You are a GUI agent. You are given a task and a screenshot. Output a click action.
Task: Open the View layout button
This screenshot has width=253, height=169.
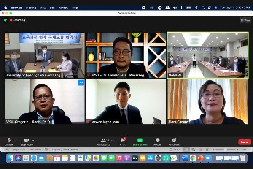click(245, 20)
